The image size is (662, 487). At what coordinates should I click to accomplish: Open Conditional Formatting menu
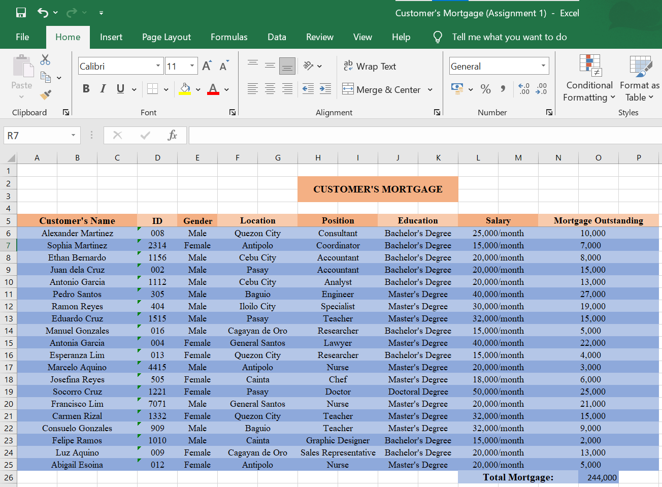tap(589, 79)
